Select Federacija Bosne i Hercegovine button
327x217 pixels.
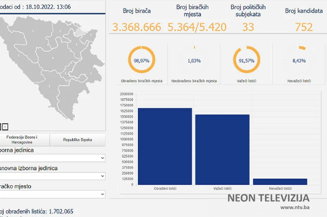point(25,140)
